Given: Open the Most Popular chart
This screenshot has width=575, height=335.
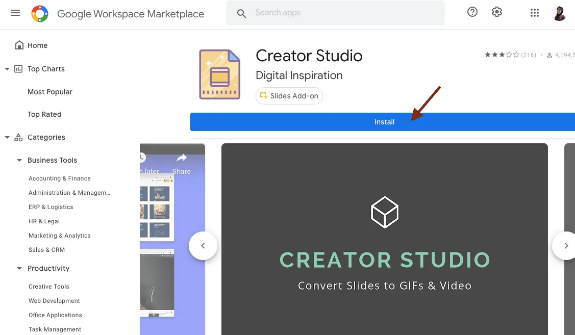Looking at the screenshot, I should pyautogui.click(x=50, y=92).
